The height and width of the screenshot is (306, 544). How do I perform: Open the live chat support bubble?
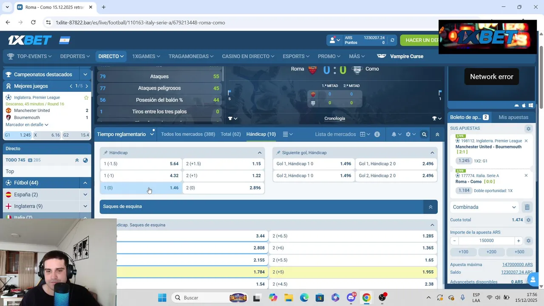pos(532,279)
